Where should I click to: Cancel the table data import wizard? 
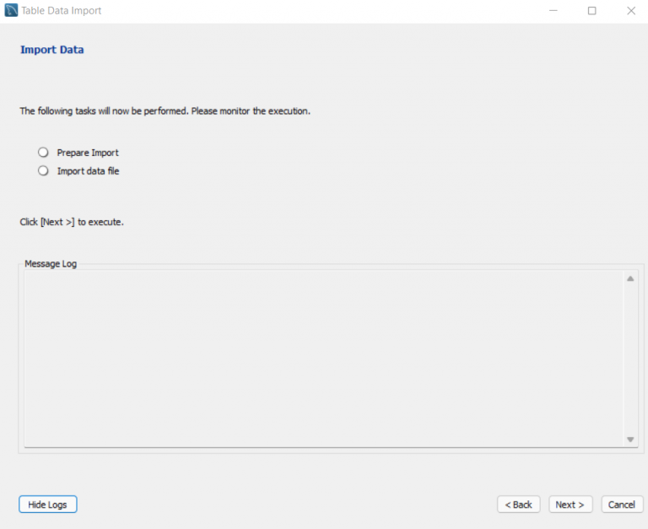622,505
